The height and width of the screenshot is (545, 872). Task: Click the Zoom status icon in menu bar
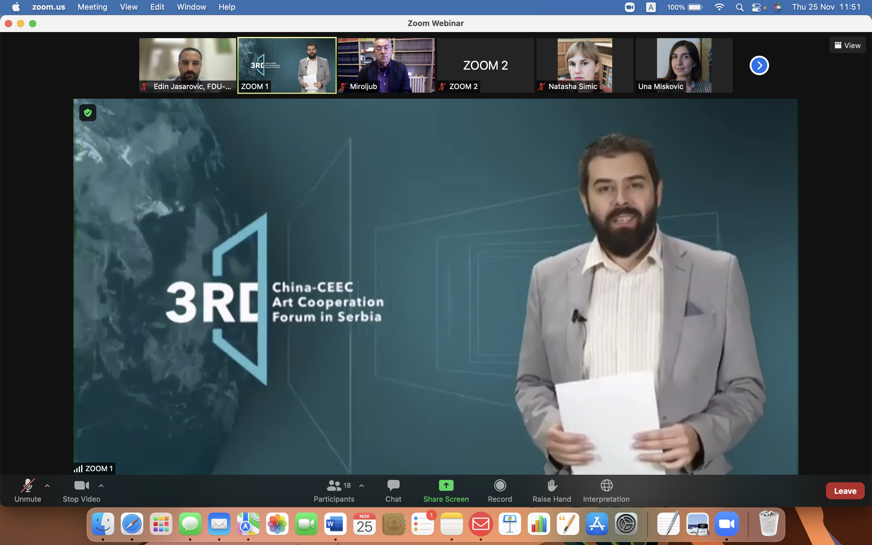629,7
